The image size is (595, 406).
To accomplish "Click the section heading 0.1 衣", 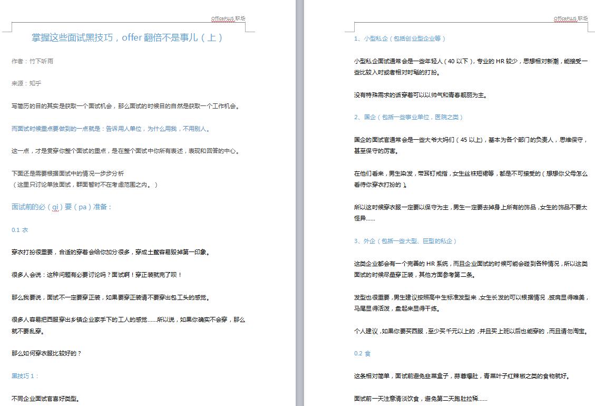I will tap(20, 230).
